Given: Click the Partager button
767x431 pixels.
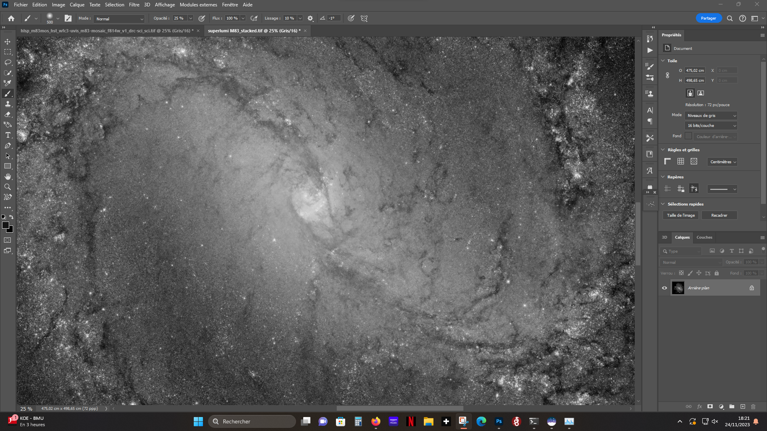Looking at the screenshot, I should 708,18.
